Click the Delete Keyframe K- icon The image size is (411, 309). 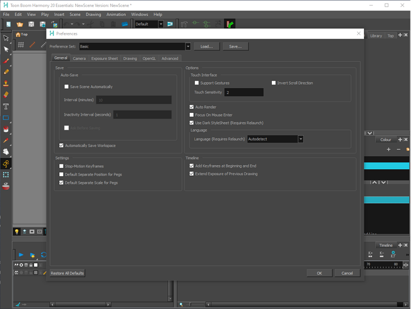tap(382, 254)
